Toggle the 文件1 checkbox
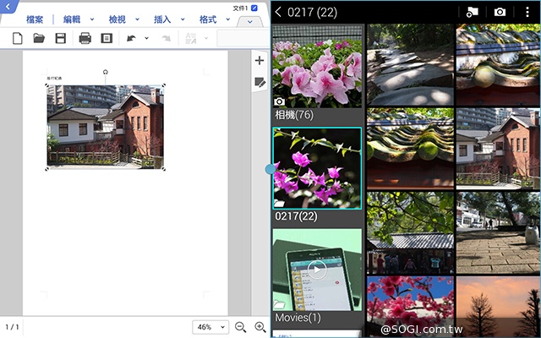 click(x=254, y=8)
